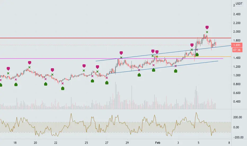The height and width of the screenshot is (146, 247).
Task: Click the 200.00 oscillator scale label
Action: (x=237, y=117)
